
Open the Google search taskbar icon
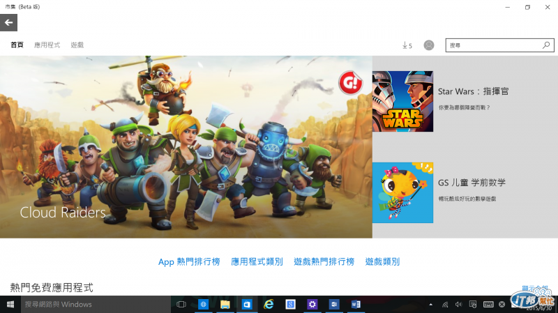290,305
